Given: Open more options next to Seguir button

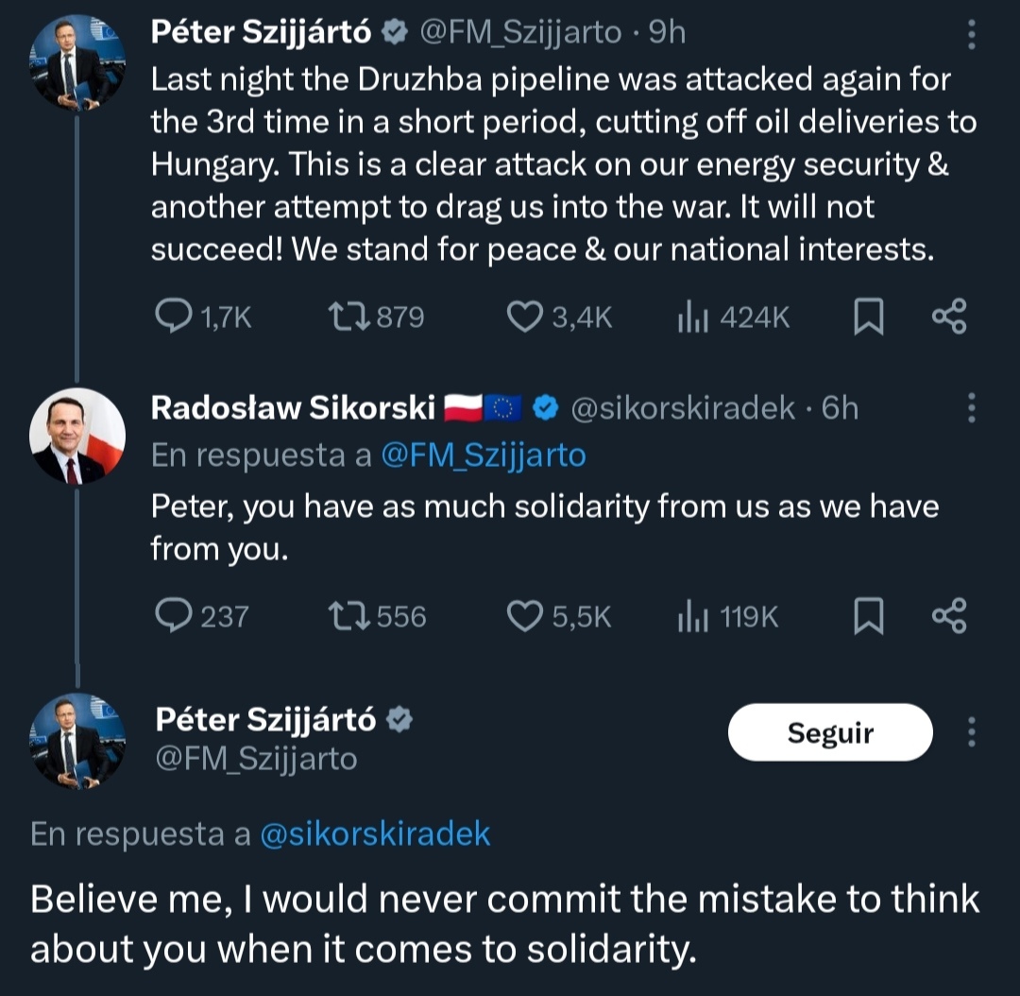Looking at the screenshot, I should click(x=971, y=731).
